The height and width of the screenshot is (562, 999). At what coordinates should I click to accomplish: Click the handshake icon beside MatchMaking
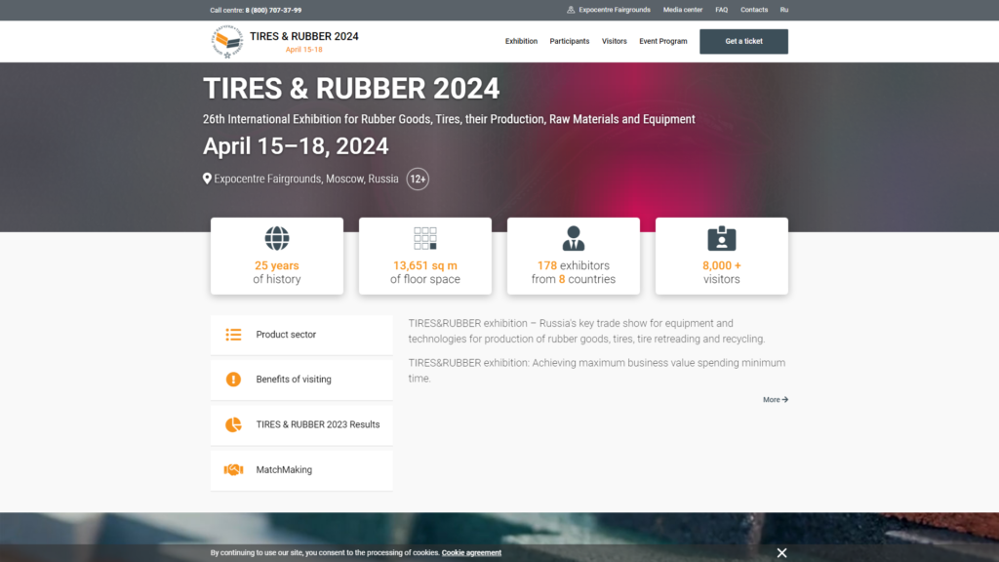pyautogui.click(x=233, y=469)
